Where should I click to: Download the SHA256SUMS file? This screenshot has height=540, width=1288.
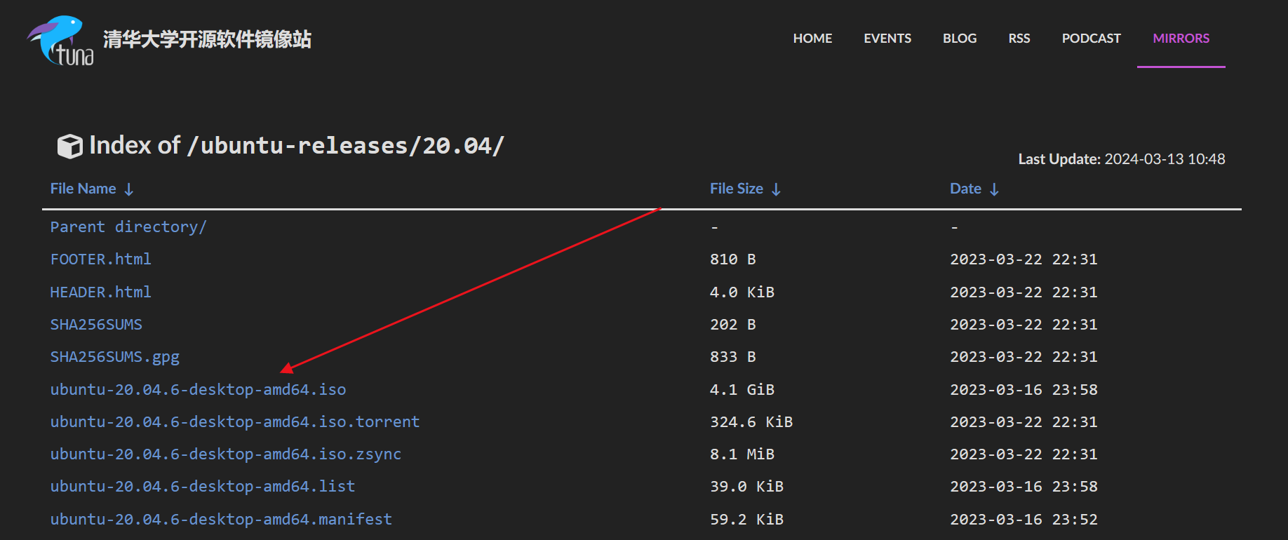click(96, 325)
